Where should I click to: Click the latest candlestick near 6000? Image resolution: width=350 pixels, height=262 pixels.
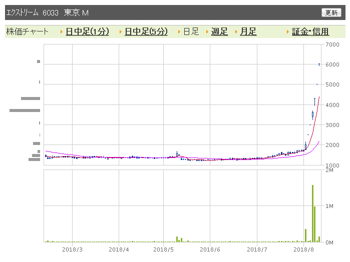click(319, 64)
